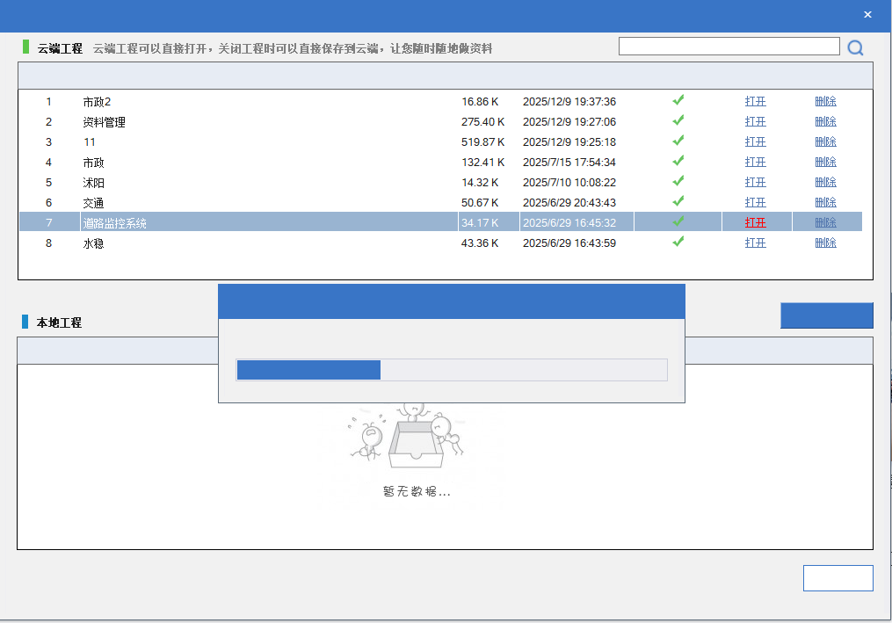Screen dimensions: 892x623
Task: Open the 沭阳 cloud project
Action: [x=755, y=182]
